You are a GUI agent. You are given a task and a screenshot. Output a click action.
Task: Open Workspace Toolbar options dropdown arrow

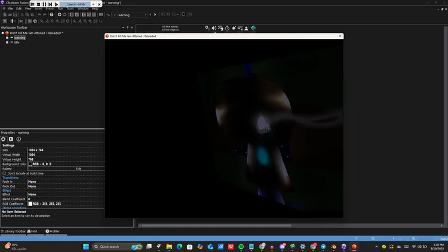click(x=123, y=27)
